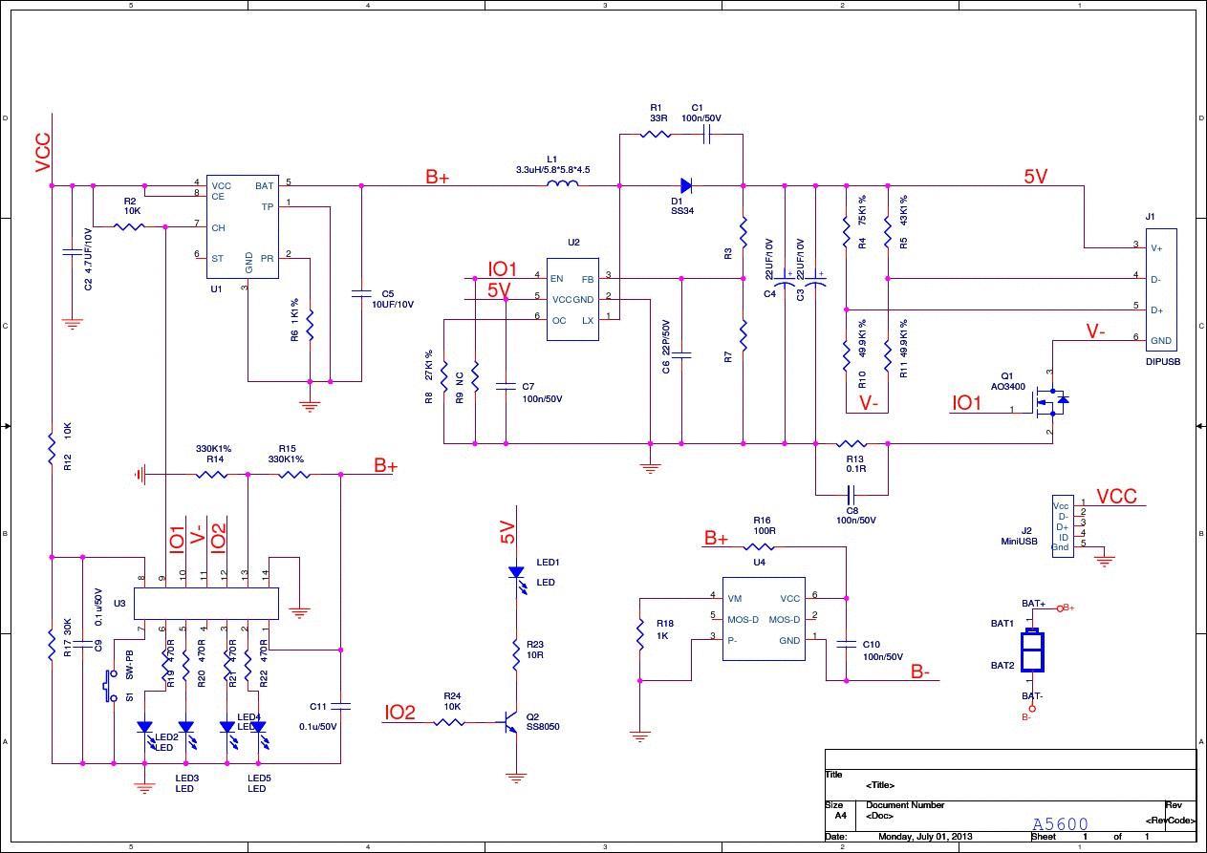The height and width of the screenshot is (853, 1207).
Task: Click the U3 microcontroller rectangle
Action: click(205, 604)
